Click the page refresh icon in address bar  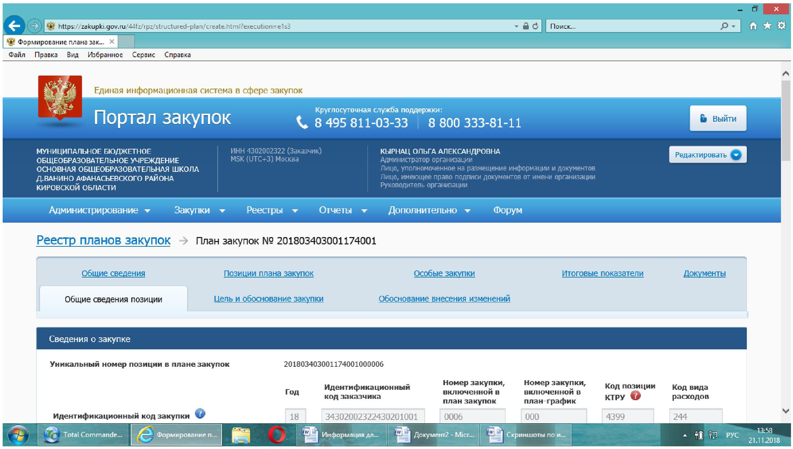click(535, 26)
